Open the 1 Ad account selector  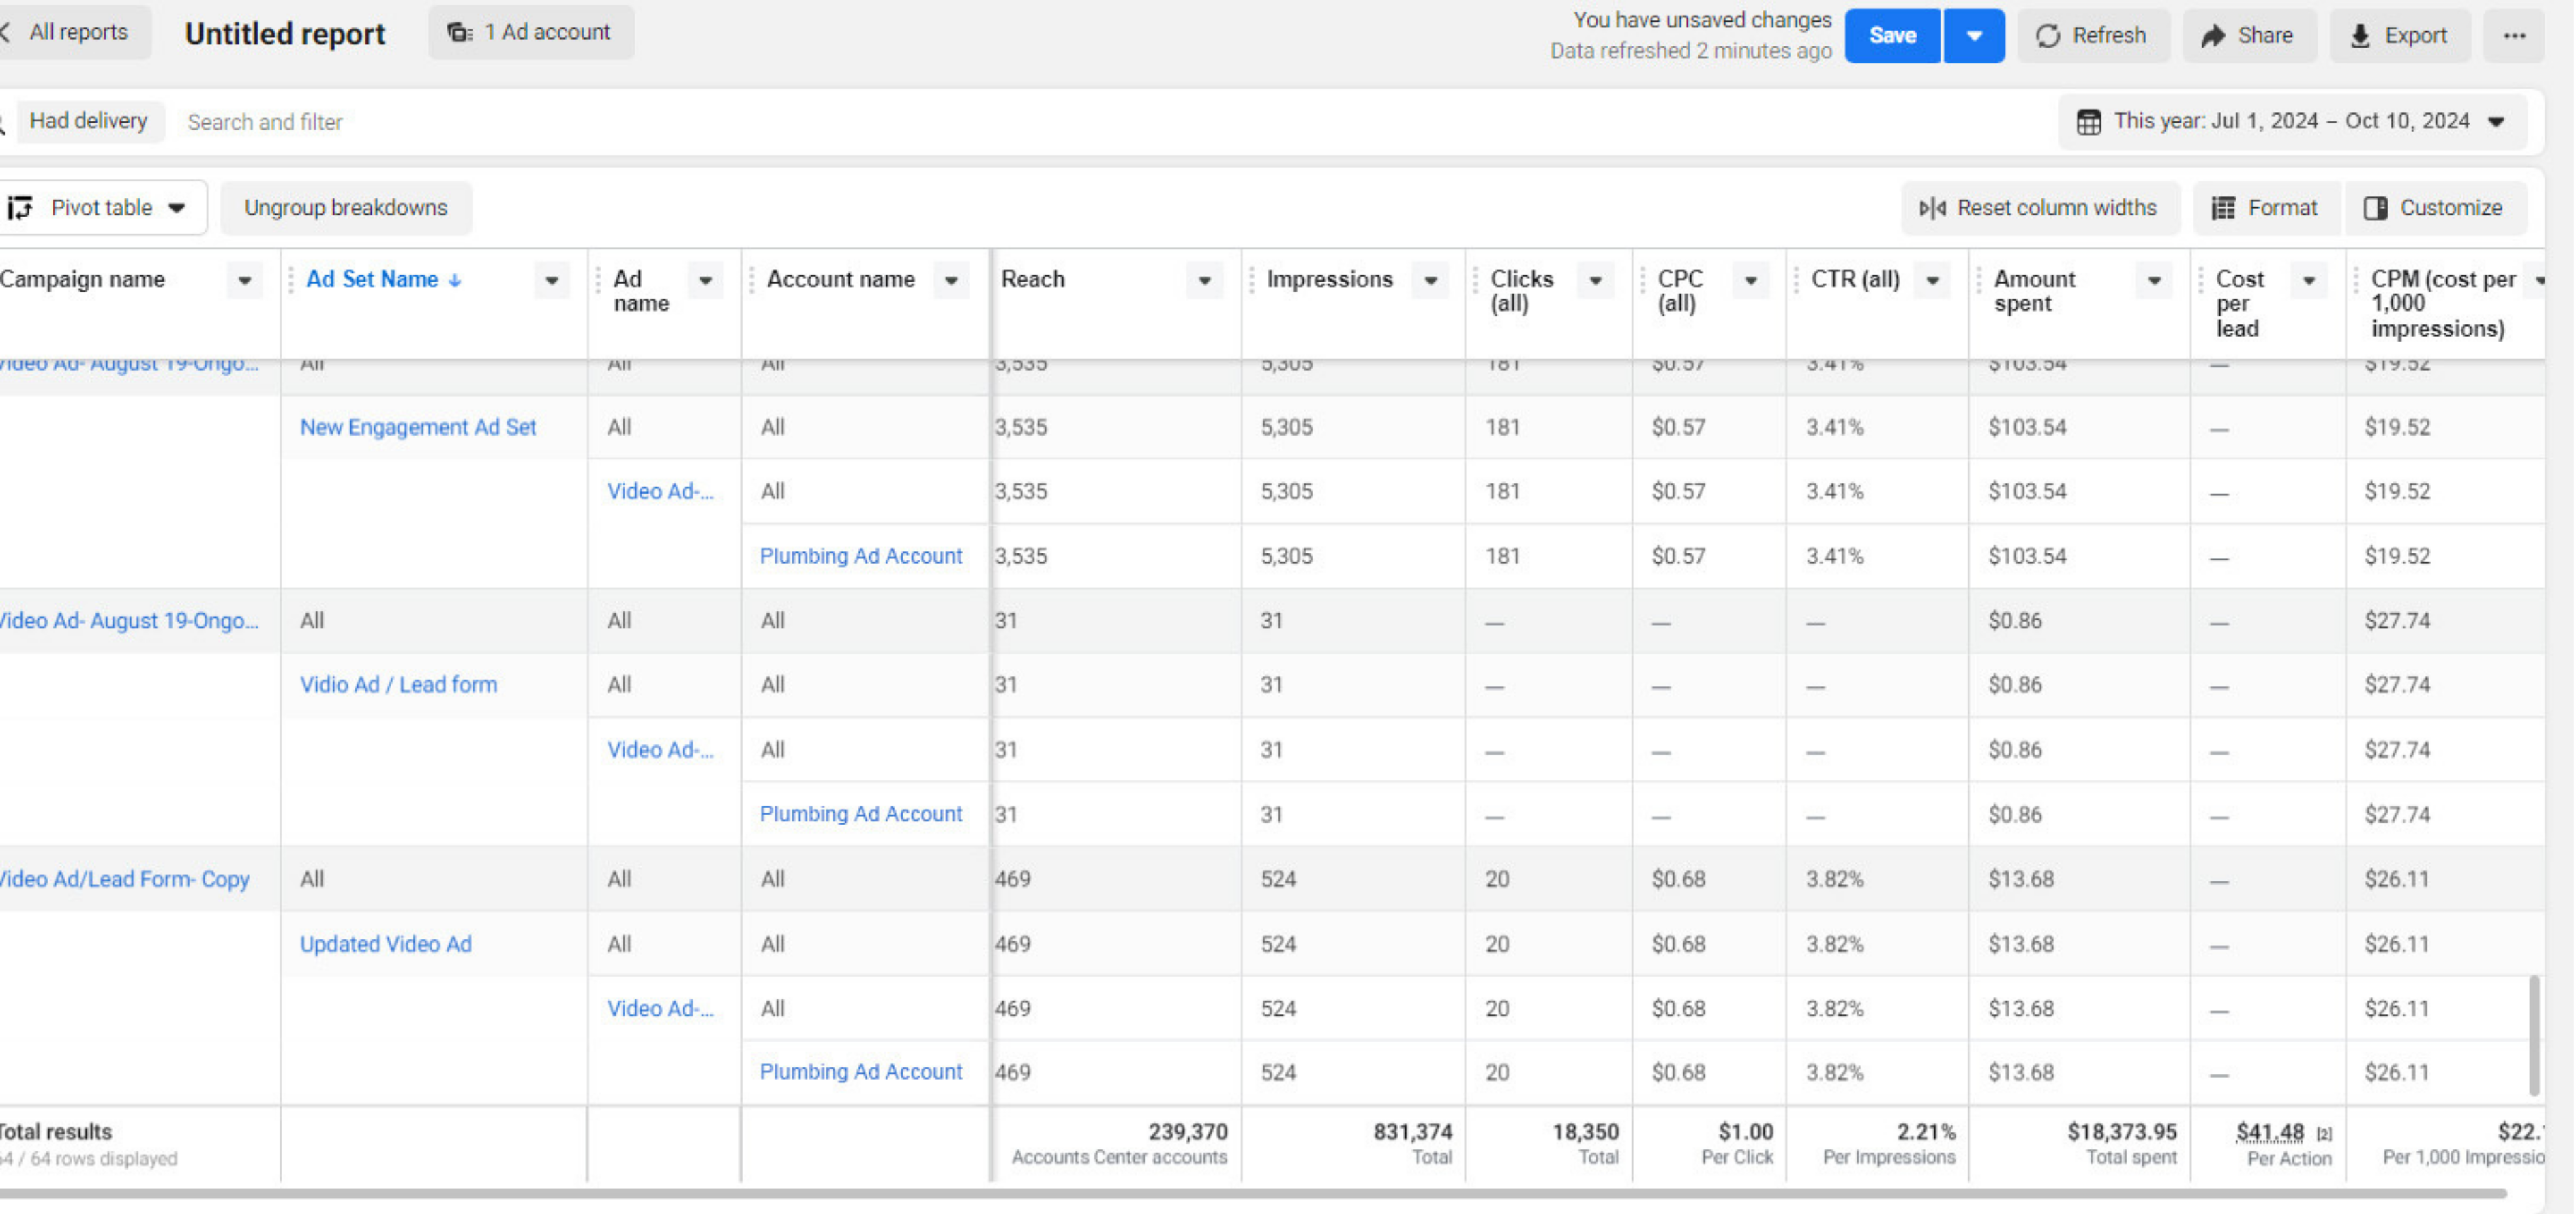pos(531,32)
